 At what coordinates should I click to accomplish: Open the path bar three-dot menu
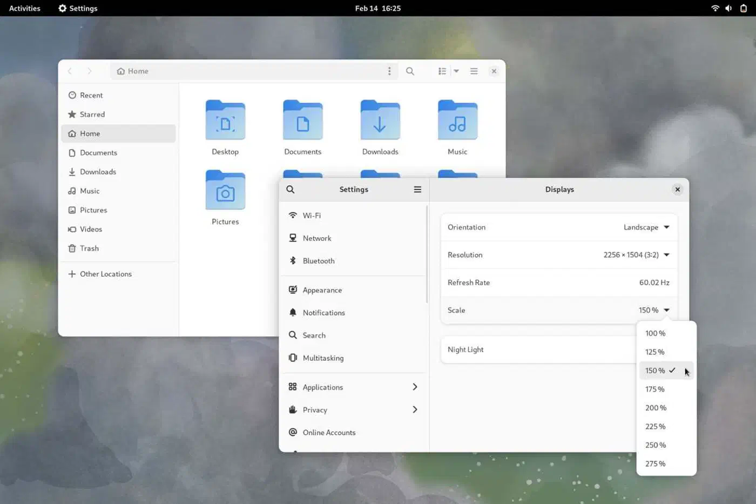click(x=389, y=71)
